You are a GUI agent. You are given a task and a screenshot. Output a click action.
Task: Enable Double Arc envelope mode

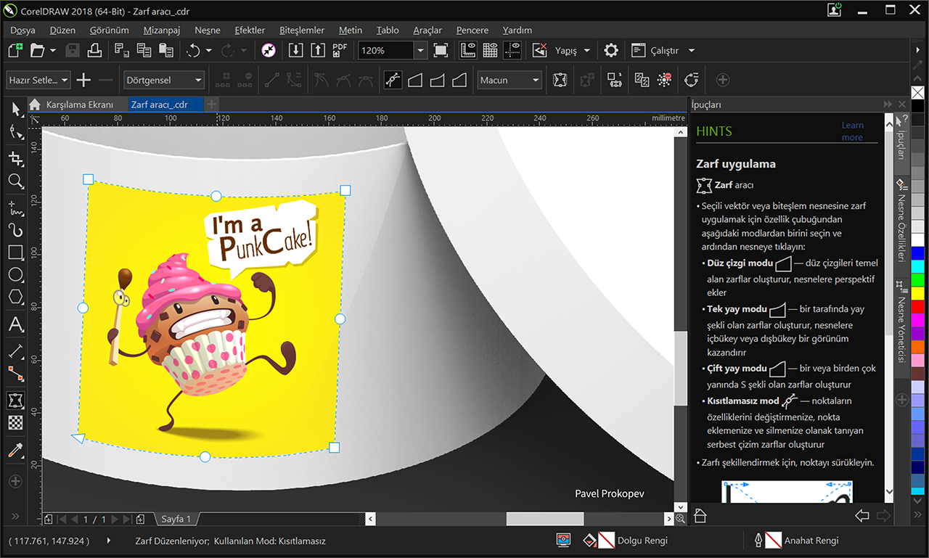[460, 80]
